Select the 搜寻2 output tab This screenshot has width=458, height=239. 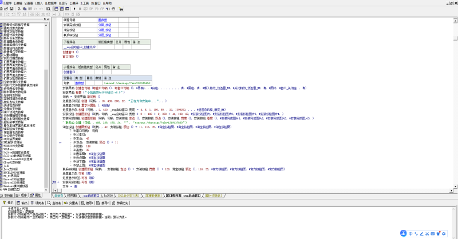coord(102,203)
